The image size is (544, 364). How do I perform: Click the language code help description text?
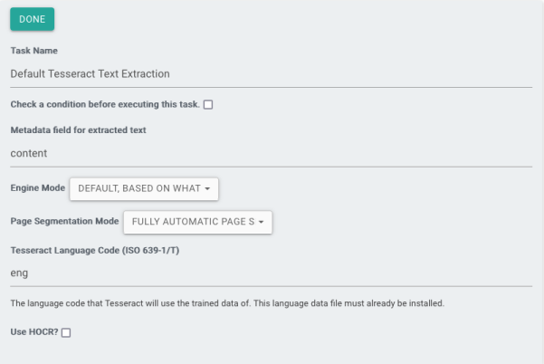(x=226, y=302)
